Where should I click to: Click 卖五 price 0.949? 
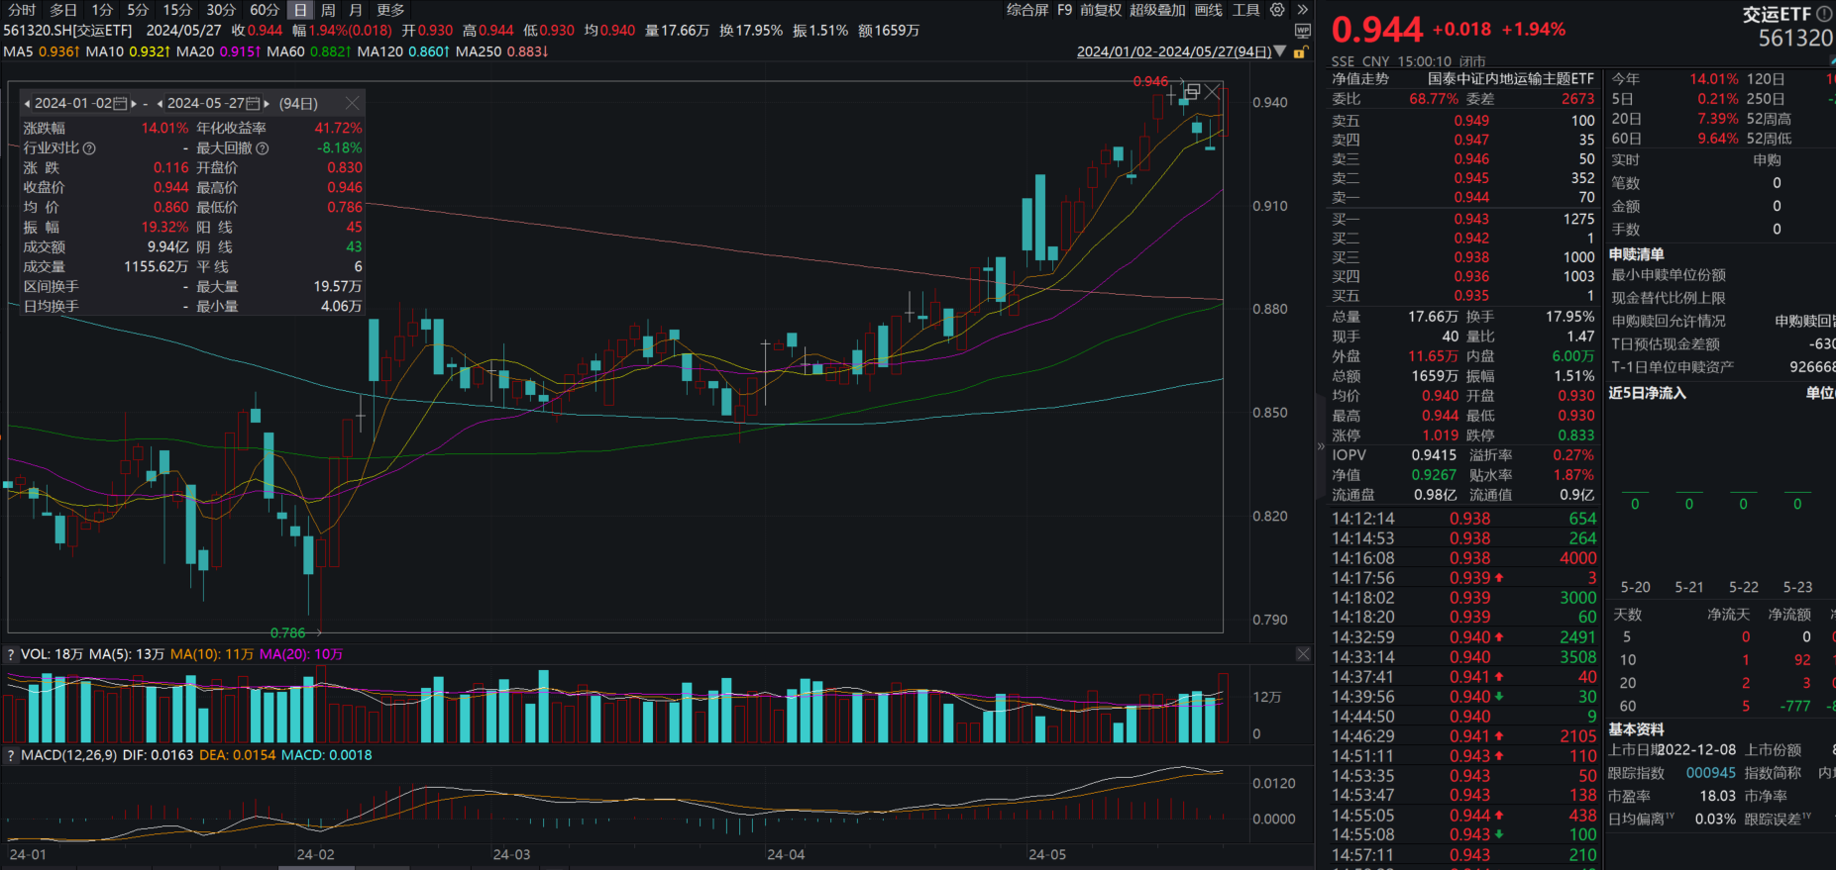point(1471,121)
